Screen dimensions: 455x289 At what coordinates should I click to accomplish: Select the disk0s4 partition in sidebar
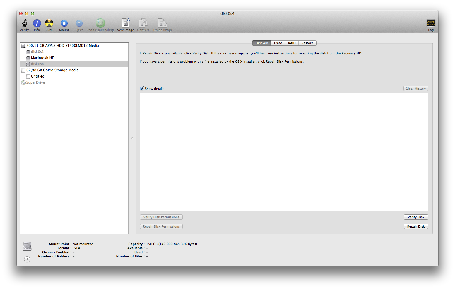pos(74,64)
